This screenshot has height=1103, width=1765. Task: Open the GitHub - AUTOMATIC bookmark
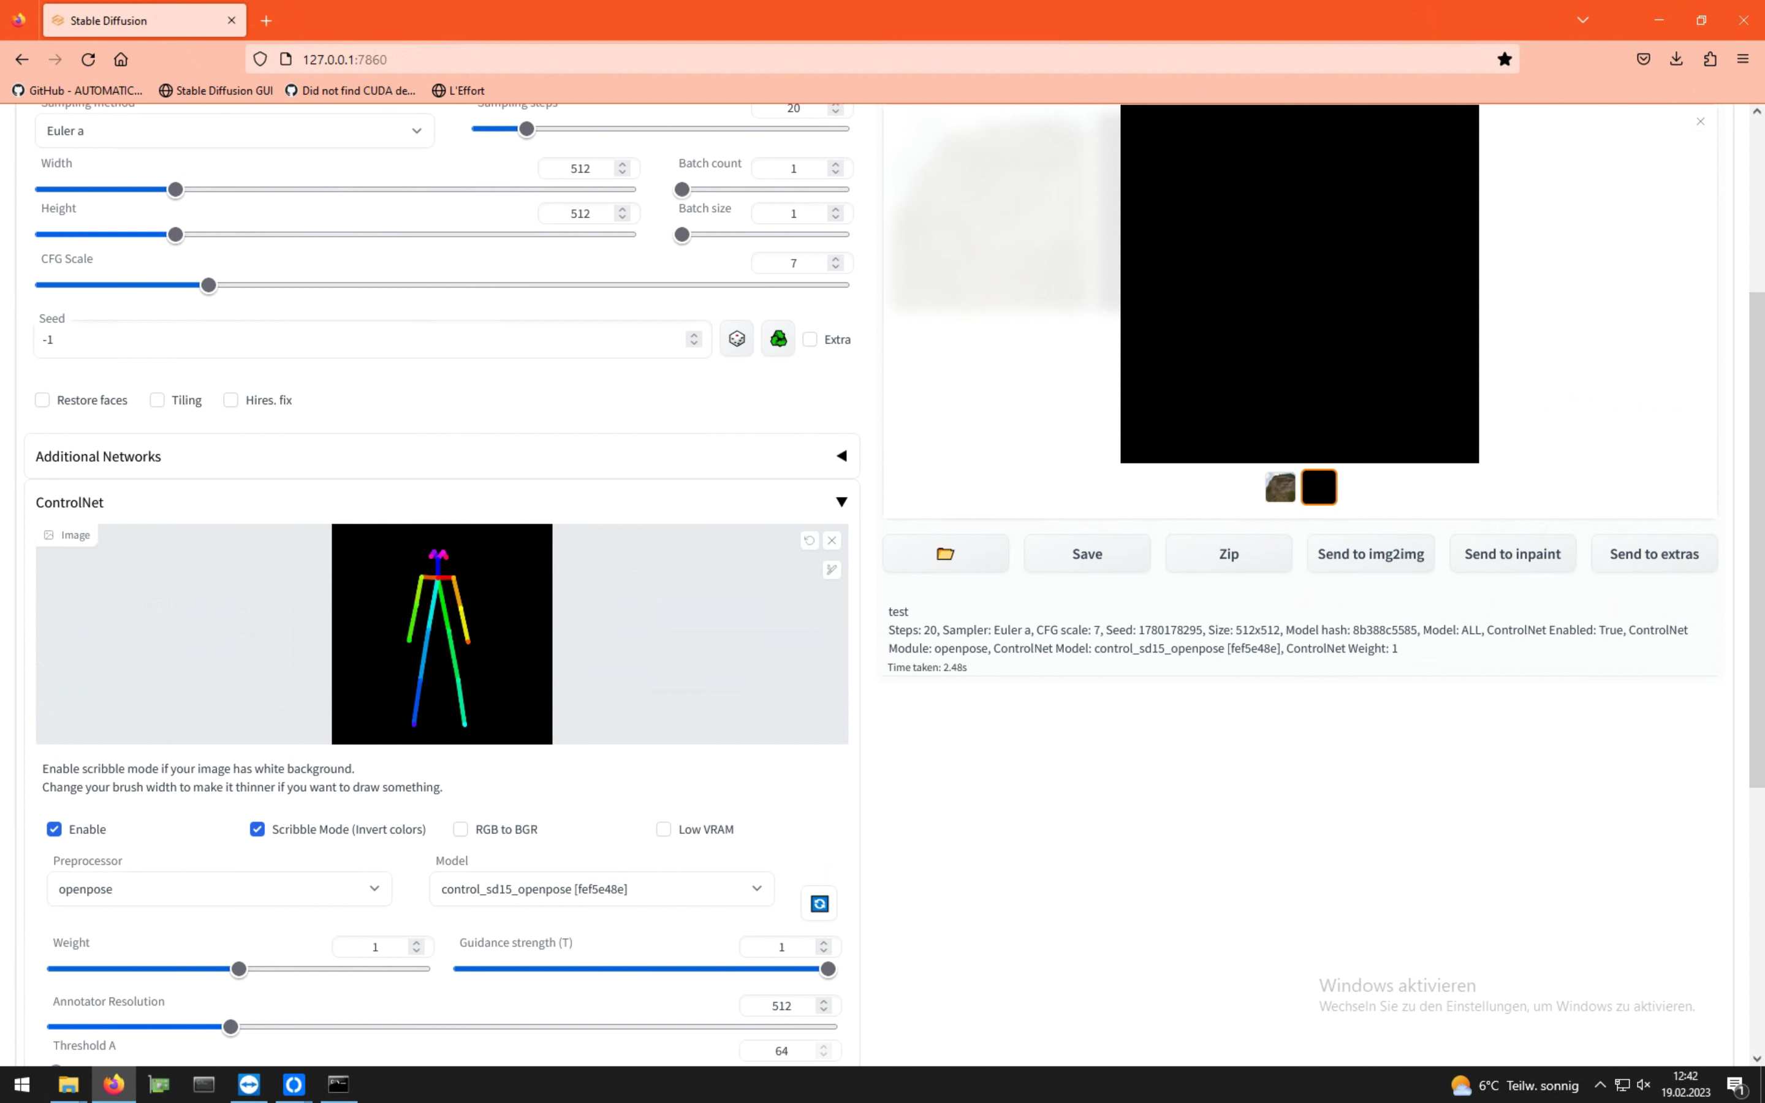pyautogui.click(x=77, y=91)
